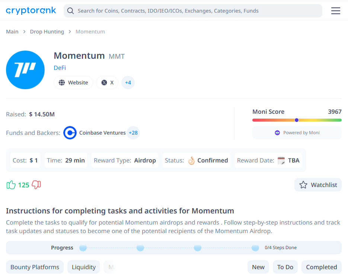
Task: Click the Momentum breadcrumb
Action: click(90, 32)
